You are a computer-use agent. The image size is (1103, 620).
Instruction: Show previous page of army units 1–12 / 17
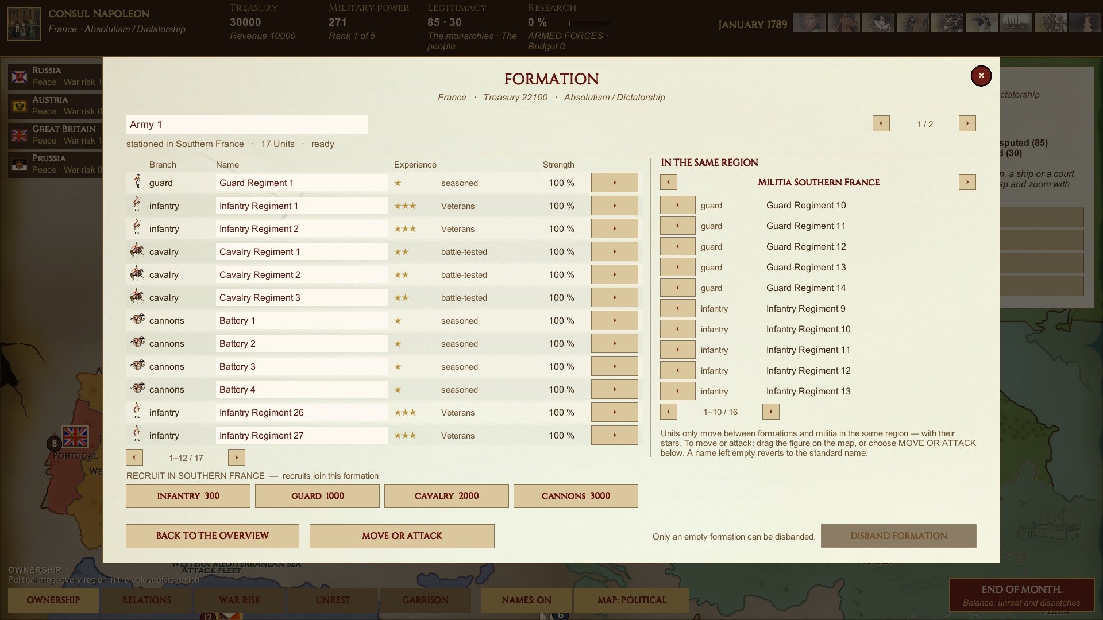tap(134, 458)
